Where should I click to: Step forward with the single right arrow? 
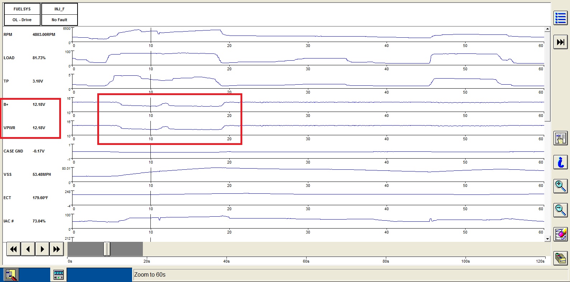42,249
